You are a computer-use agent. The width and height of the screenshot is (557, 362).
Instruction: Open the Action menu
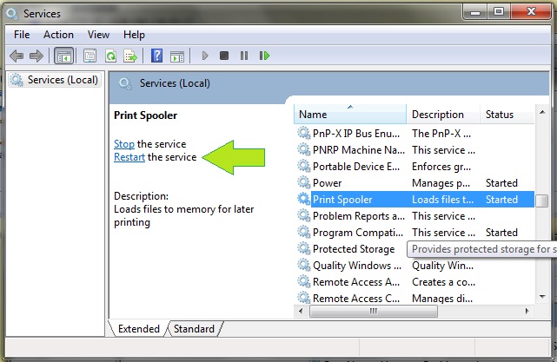click(x=58, y=35)
